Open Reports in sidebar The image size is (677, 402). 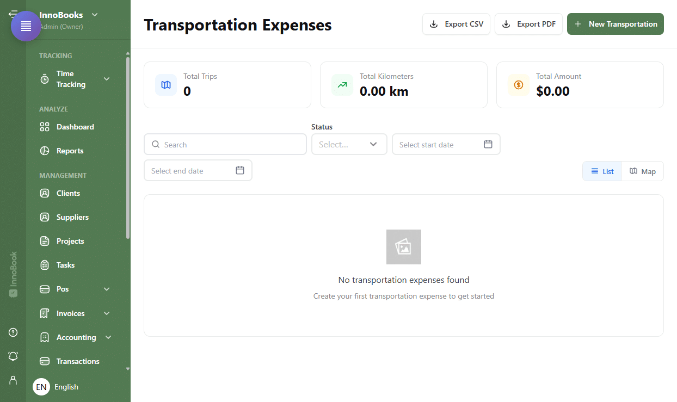[x=70, y=151]
